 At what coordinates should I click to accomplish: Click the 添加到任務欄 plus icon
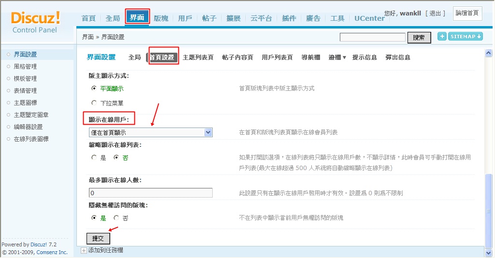click(84, 250)
